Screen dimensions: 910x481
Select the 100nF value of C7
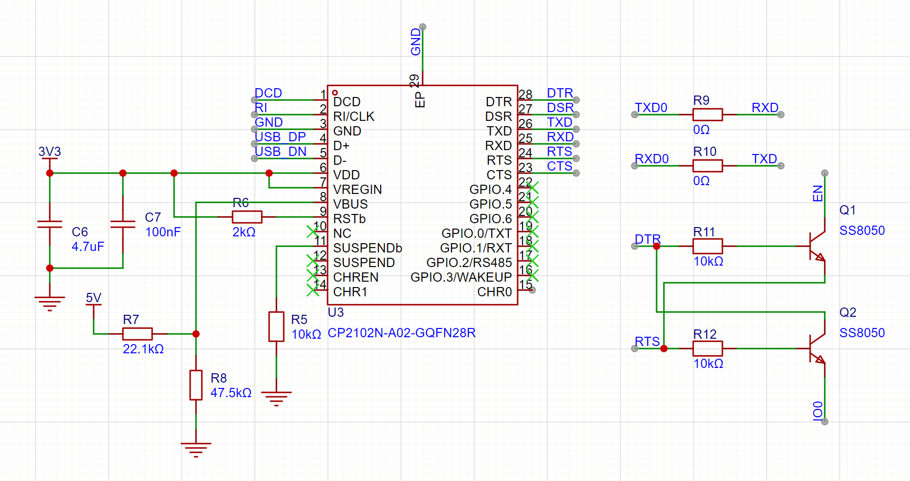(x=163, y=232)
